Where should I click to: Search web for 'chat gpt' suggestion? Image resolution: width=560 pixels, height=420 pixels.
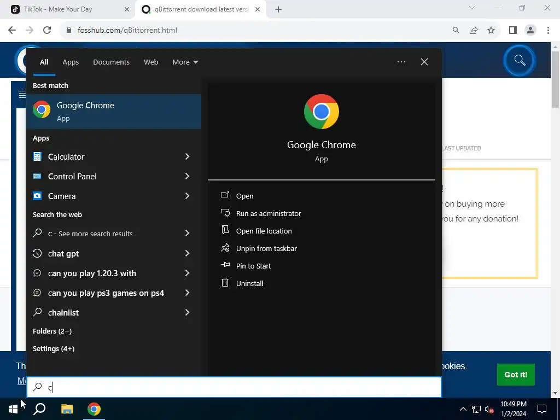click(x=63, y=254)
